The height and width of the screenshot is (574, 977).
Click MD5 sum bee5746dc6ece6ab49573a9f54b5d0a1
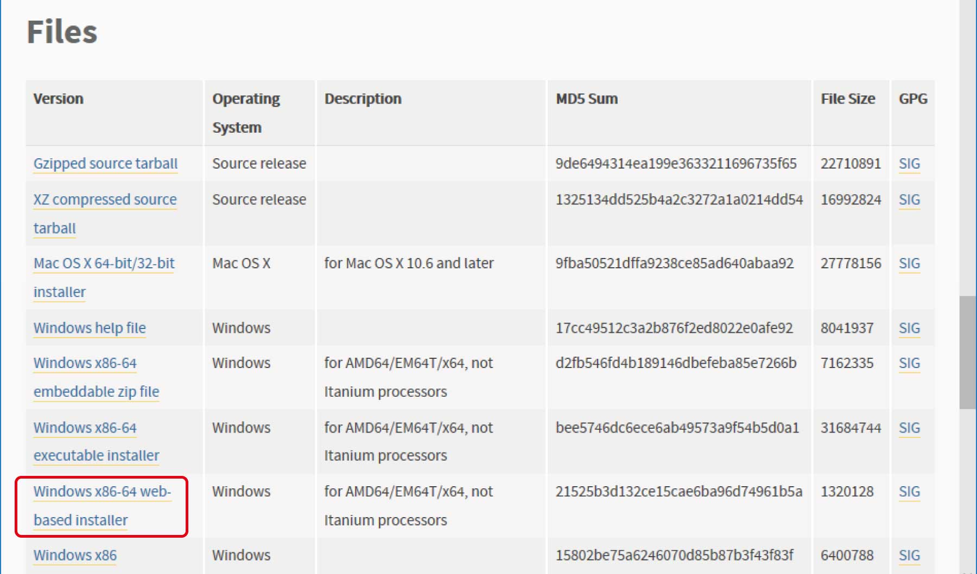click(677, 428)
